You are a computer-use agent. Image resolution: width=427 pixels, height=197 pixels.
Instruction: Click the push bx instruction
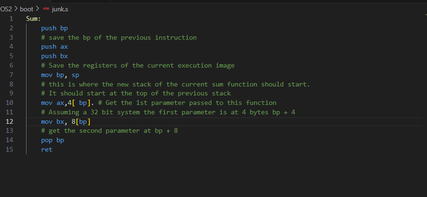tap(54, 56)
